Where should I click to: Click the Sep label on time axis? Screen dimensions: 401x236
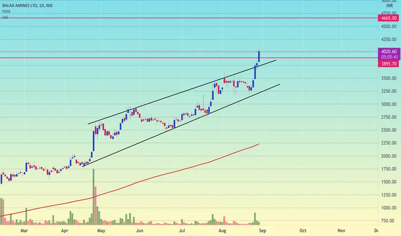pos(262,231)
